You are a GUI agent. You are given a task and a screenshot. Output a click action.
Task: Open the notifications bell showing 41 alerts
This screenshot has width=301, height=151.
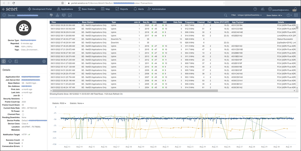pos(295,9)
